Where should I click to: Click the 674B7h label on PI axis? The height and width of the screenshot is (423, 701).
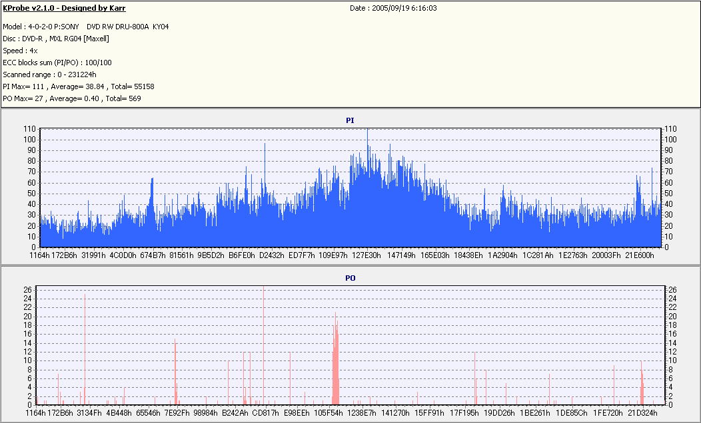pyautogui.click(x=153, y=255)
